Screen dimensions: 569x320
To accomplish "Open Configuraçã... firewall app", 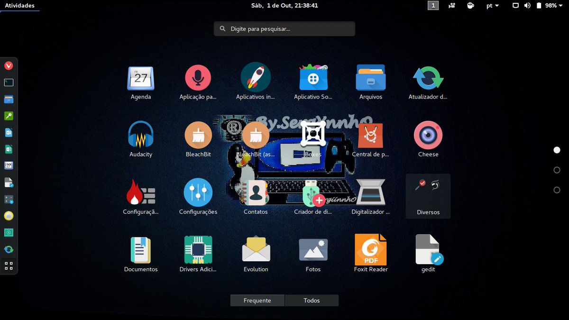I will pyautogui.click(x=141, y=192).
